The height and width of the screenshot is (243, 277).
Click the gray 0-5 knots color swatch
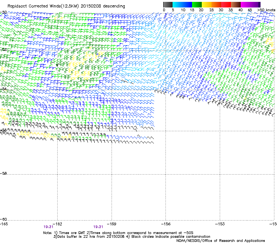[168, 4]
